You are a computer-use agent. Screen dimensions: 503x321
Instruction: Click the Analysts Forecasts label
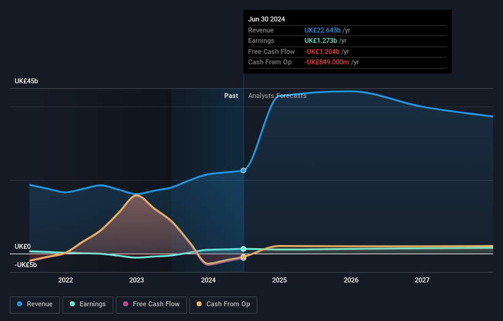pos(277,96)
